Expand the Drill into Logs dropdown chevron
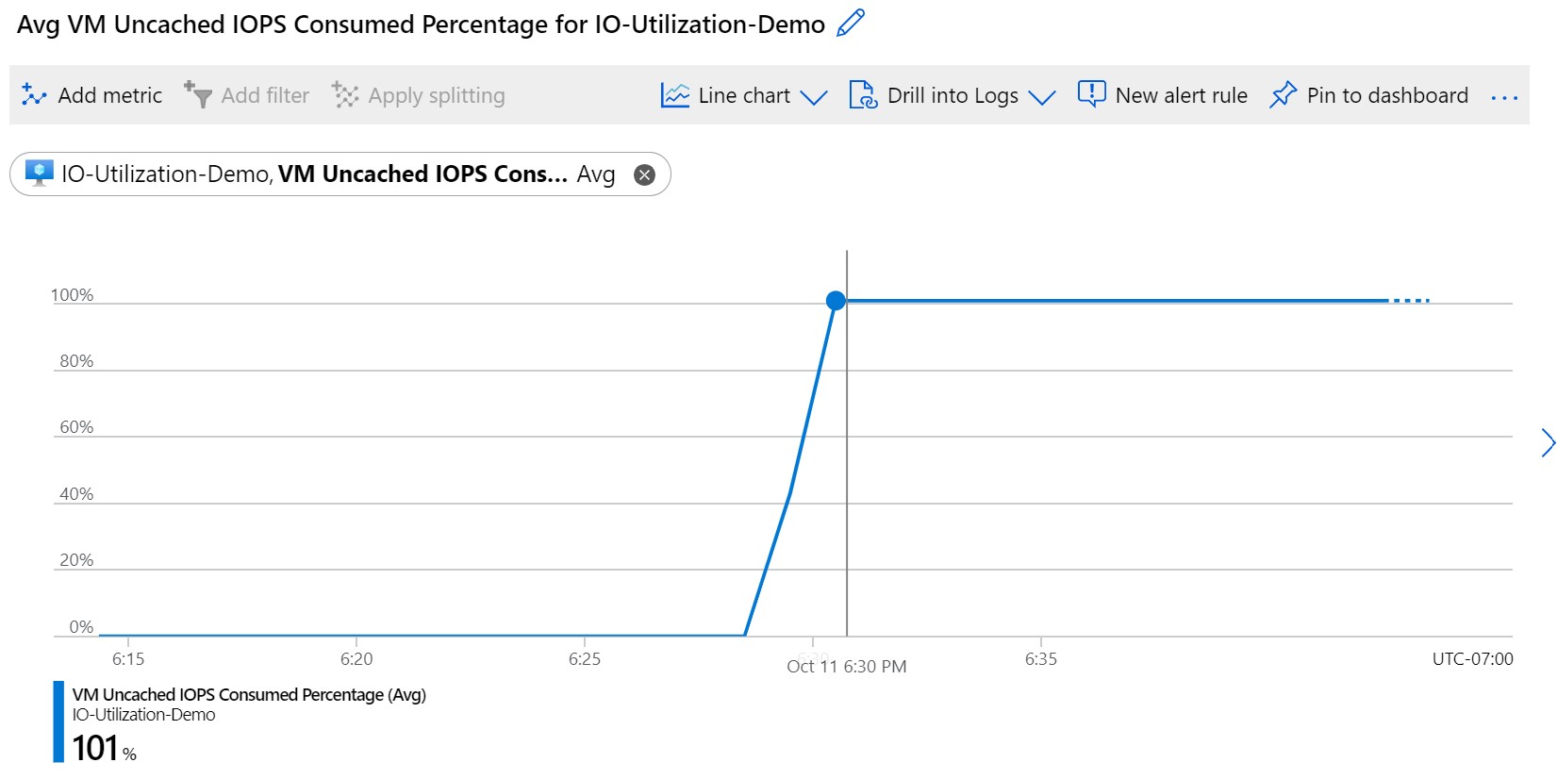 coord(1043,97)
